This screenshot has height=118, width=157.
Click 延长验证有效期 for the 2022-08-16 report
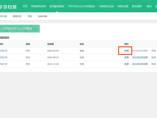pyautogui.click(x=140, y=57)
